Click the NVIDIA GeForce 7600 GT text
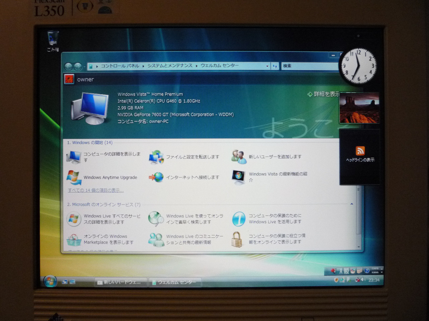Screen dimensions: 429x321 pyautogui.click(x=176, y=115)
